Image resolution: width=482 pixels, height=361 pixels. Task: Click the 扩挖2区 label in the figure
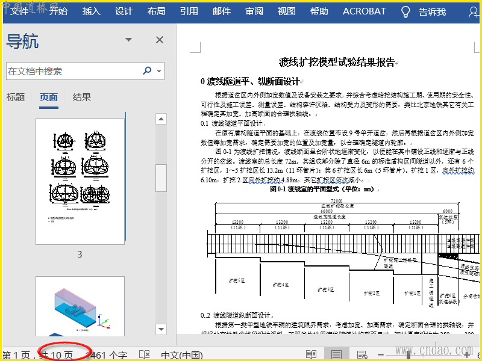pyautogui.click(x=372, y=293)
